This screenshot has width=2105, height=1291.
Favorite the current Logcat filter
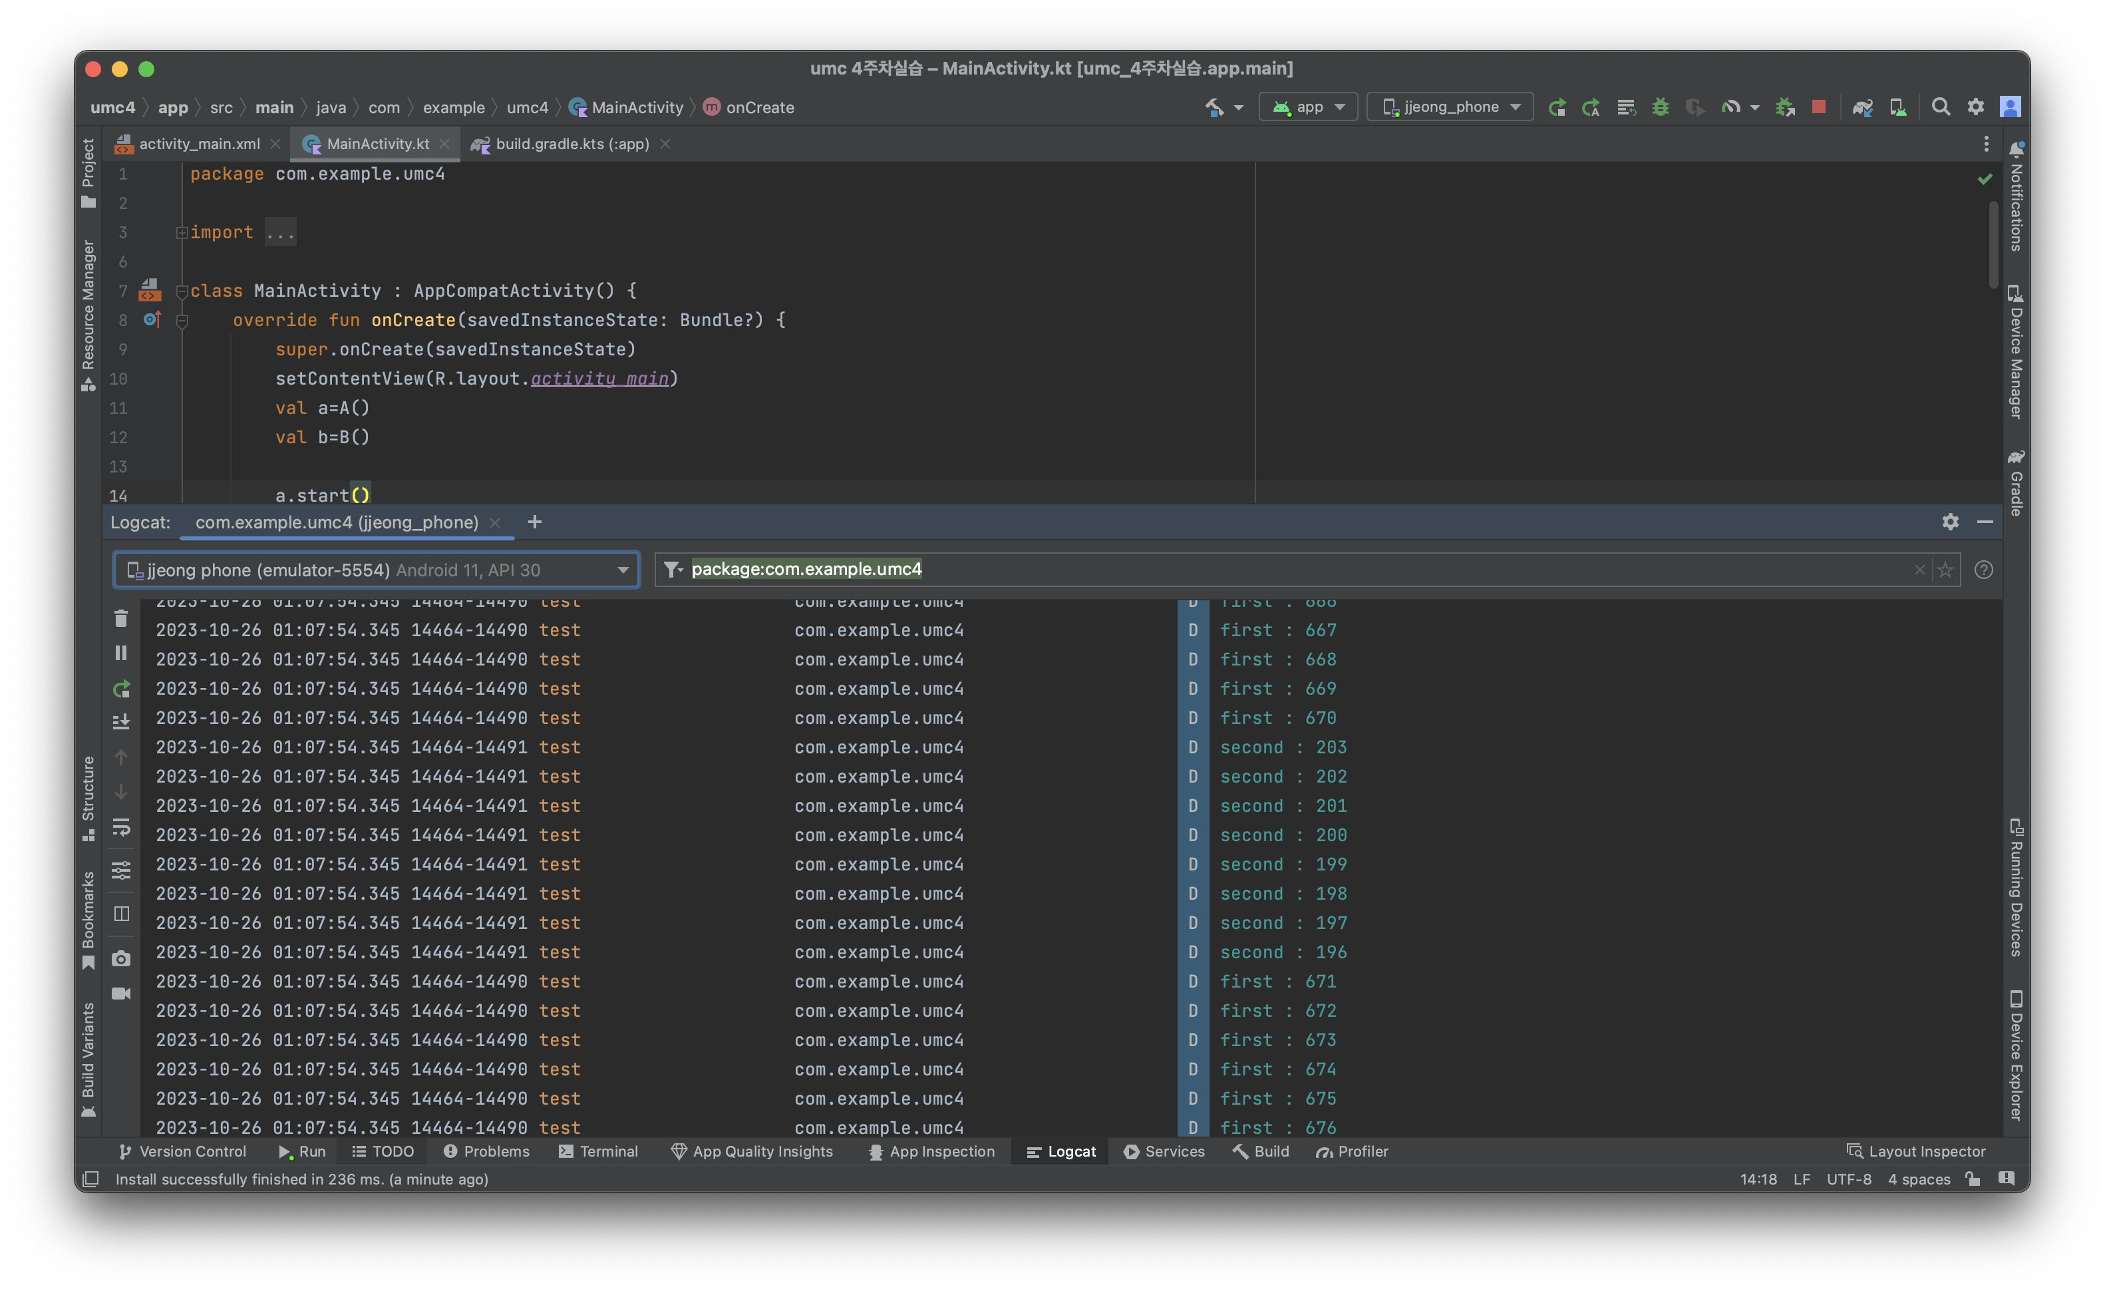pyautogui.click(x=1945, y=569)
